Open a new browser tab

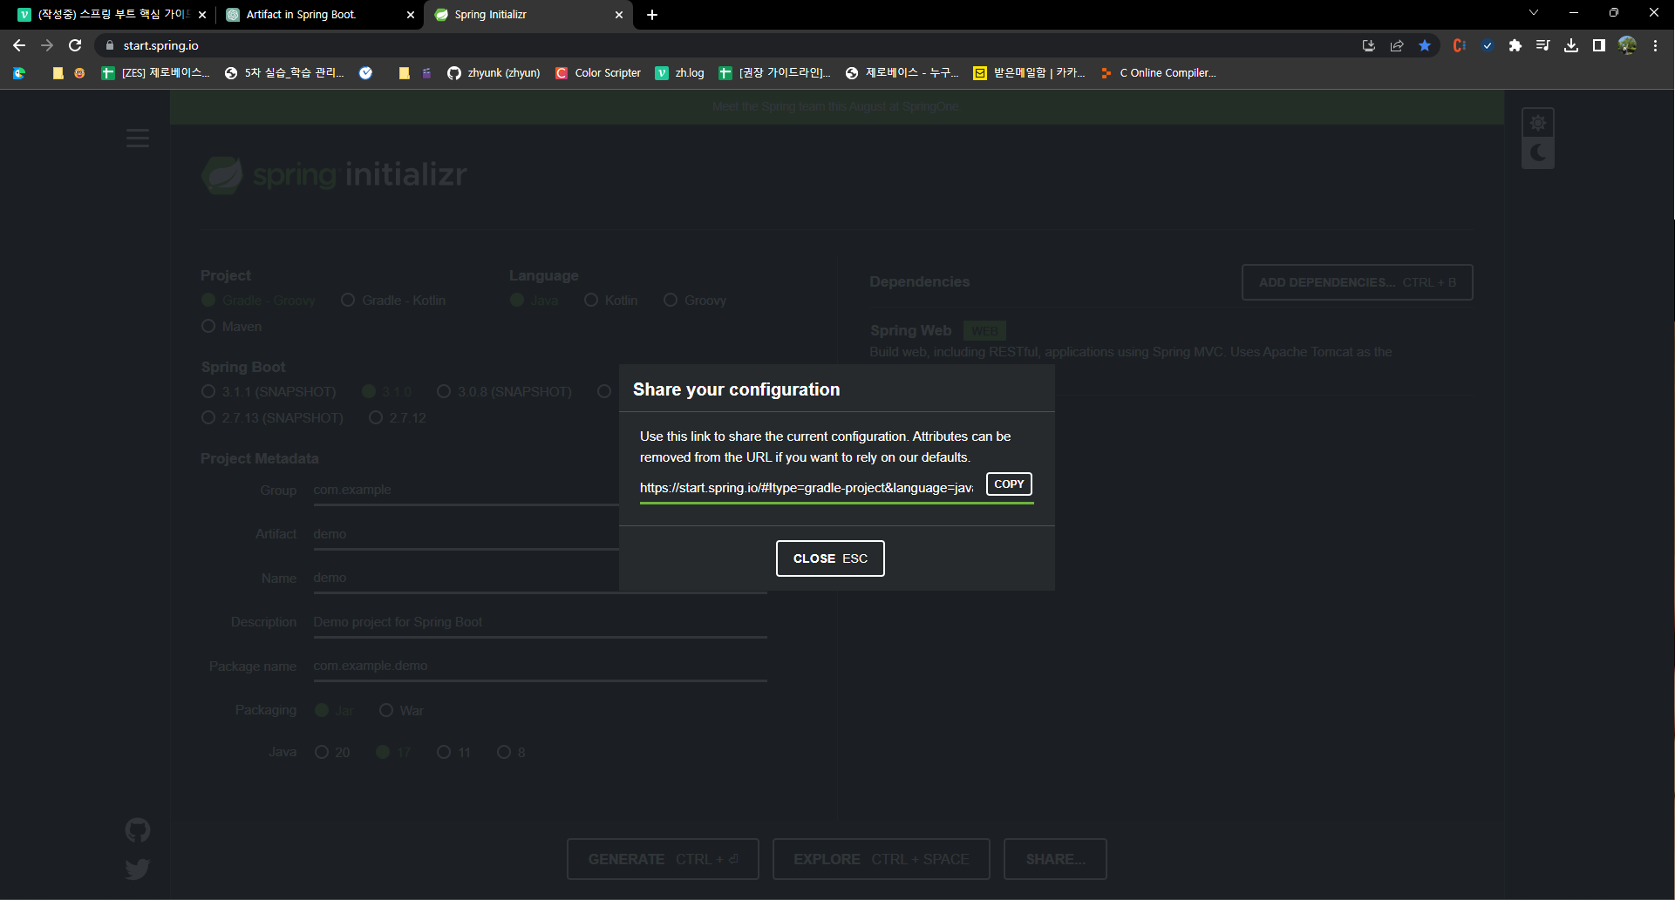652,15
